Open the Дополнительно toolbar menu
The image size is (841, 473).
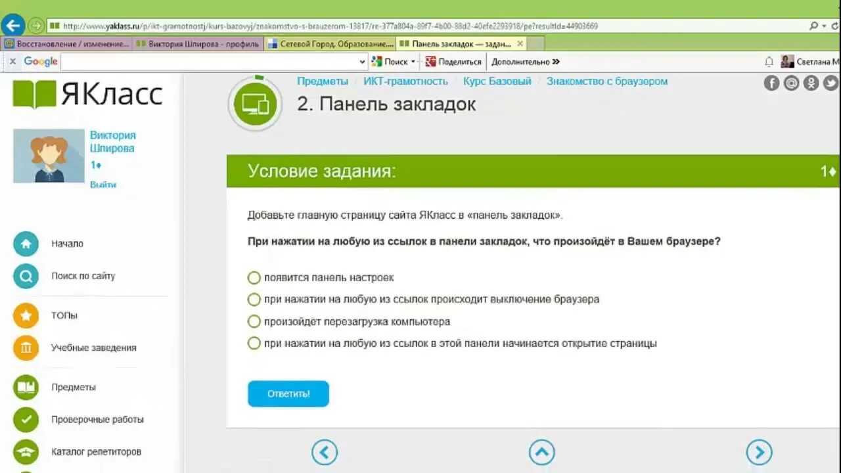526,62
